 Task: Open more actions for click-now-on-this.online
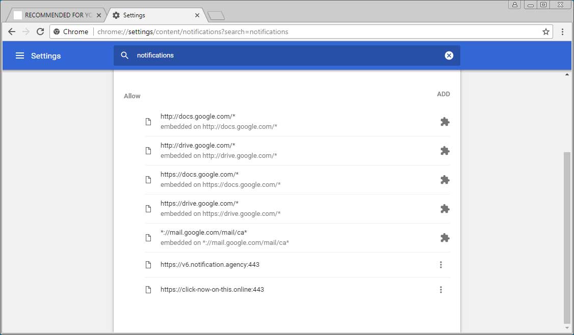pyautogui.click(x=440, y=290)
